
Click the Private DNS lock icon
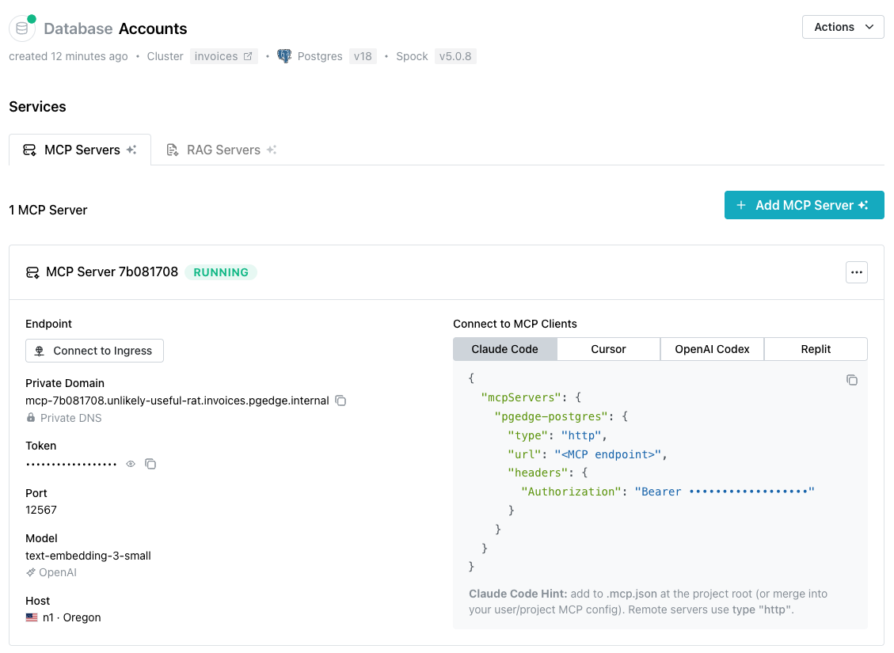(x=31, y=418)
